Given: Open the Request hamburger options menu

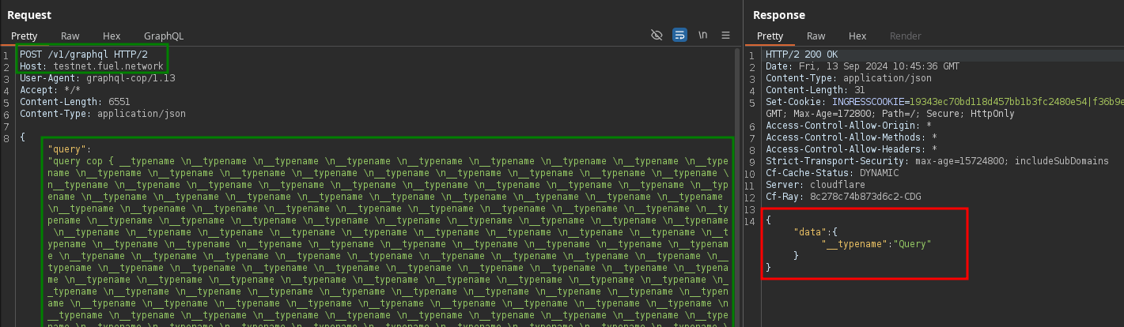Looking at the screenshot, I should click(x=725, y=36).
